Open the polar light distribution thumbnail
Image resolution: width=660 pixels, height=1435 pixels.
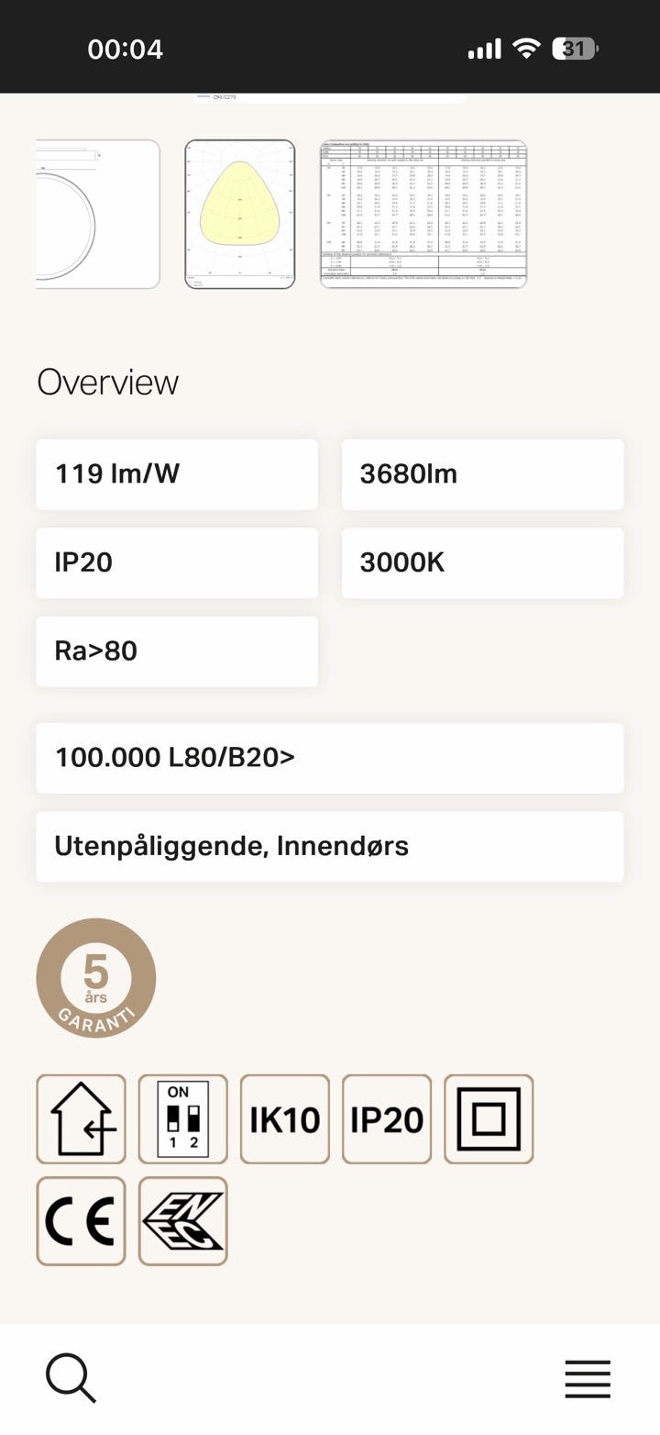point(240,214)
